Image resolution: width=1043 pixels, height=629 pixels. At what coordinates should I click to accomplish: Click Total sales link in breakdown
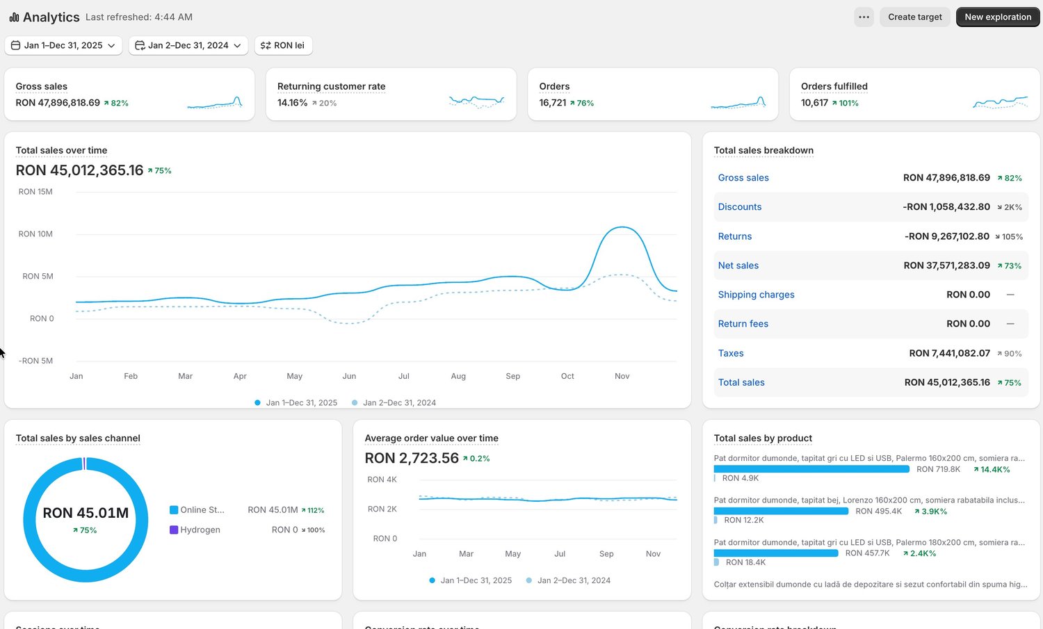pos(741,382)
